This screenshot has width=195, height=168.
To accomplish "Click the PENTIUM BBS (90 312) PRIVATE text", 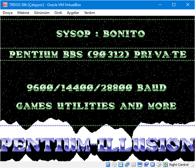I will [98, 54].
